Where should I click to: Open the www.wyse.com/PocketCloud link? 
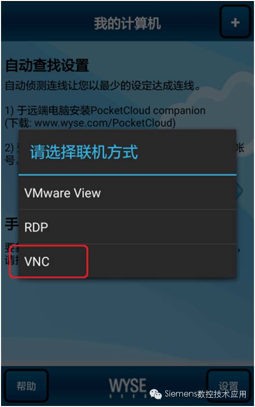[104, 123]
